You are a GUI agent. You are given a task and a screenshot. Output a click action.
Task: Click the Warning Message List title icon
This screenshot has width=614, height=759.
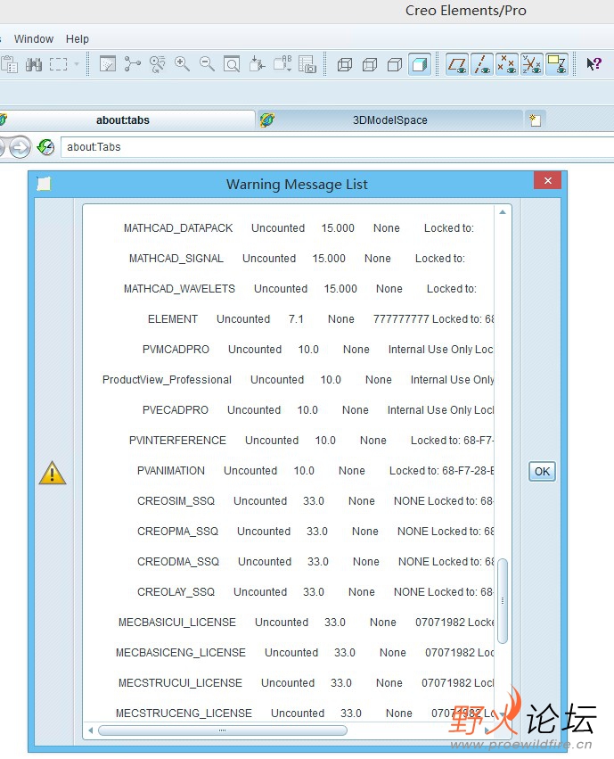click(x=44, y=184)
